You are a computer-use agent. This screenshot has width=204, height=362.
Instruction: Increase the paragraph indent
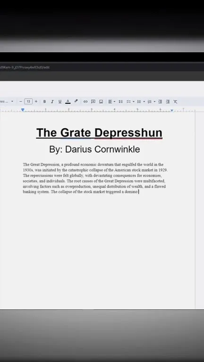pyautogui.click(x=168, y=102)
